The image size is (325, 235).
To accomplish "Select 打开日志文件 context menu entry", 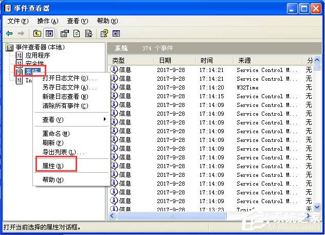I will coord(69,78).
